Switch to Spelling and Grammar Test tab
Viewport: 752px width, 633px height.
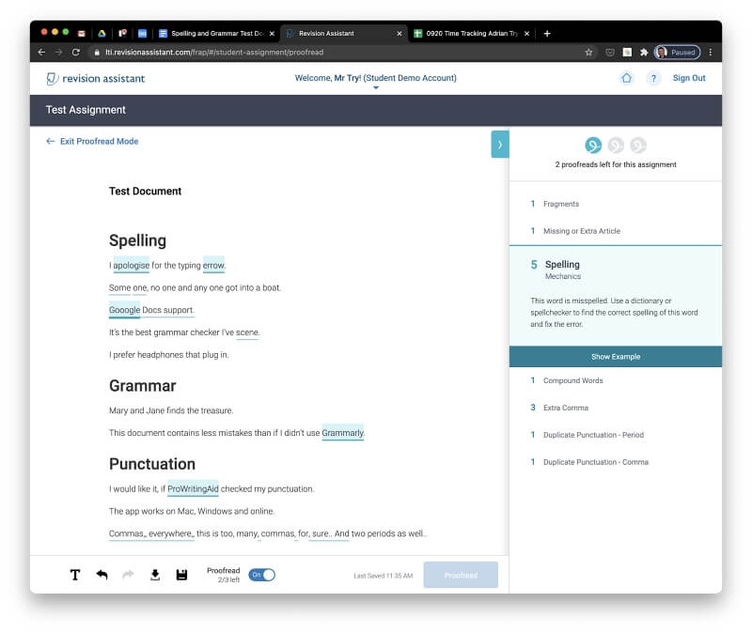click(x=216, y=33)
